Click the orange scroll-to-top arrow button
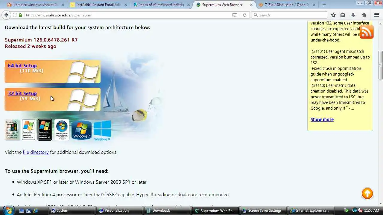 click(367, 193)
